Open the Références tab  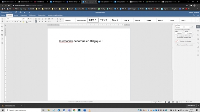coord(32,15)
